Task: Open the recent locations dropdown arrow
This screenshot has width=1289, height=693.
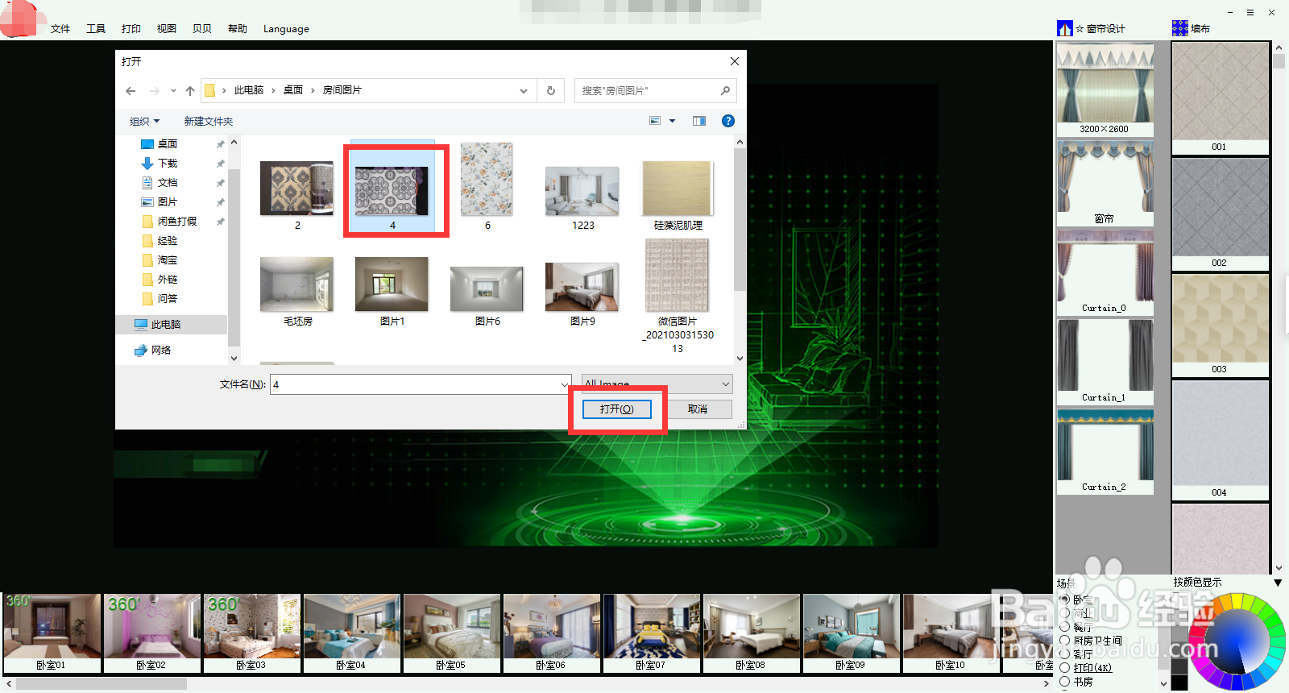Action: 173,91
